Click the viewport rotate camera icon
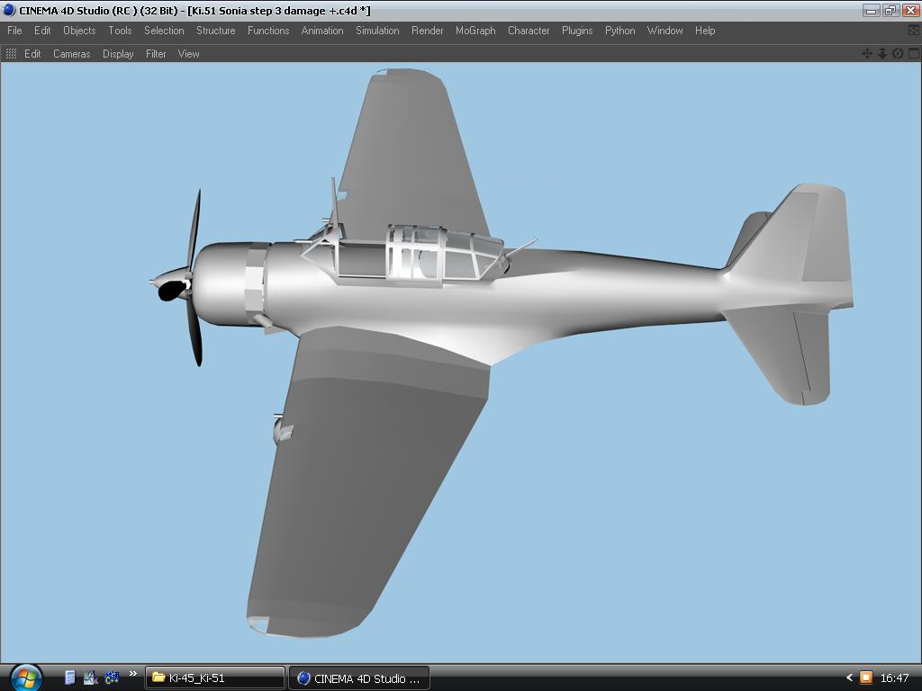This screenshot has height=691, width=922. [x=898, y=54]
